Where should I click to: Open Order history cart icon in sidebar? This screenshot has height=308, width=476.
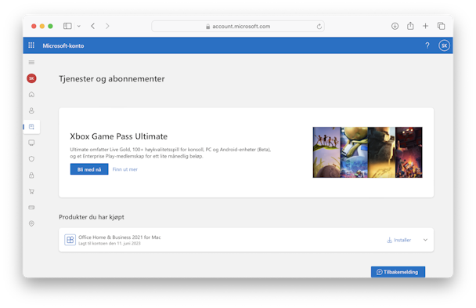click(x=31, y=191)
